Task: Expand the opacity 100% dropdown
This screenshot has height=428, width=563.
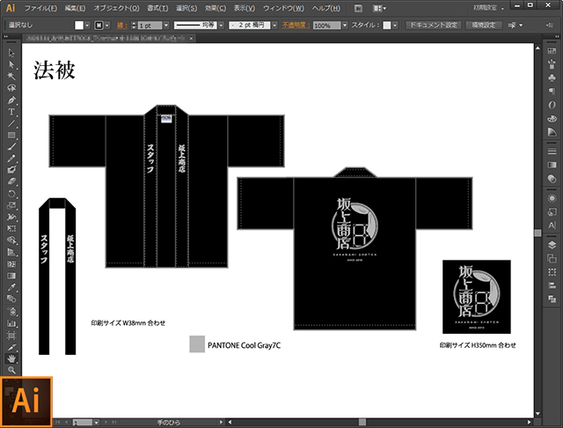Action: [x=345, y=26]
